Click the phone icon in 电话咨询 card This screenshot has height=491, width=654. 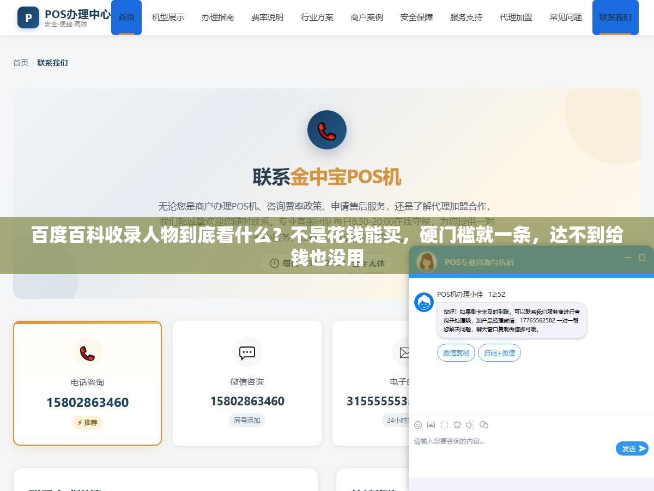click(87, 353)
